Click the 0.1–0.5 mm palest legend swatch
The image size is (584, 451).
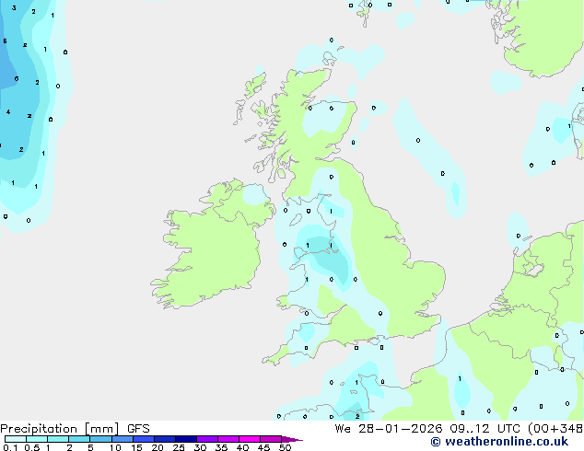(x=16, y=439)
